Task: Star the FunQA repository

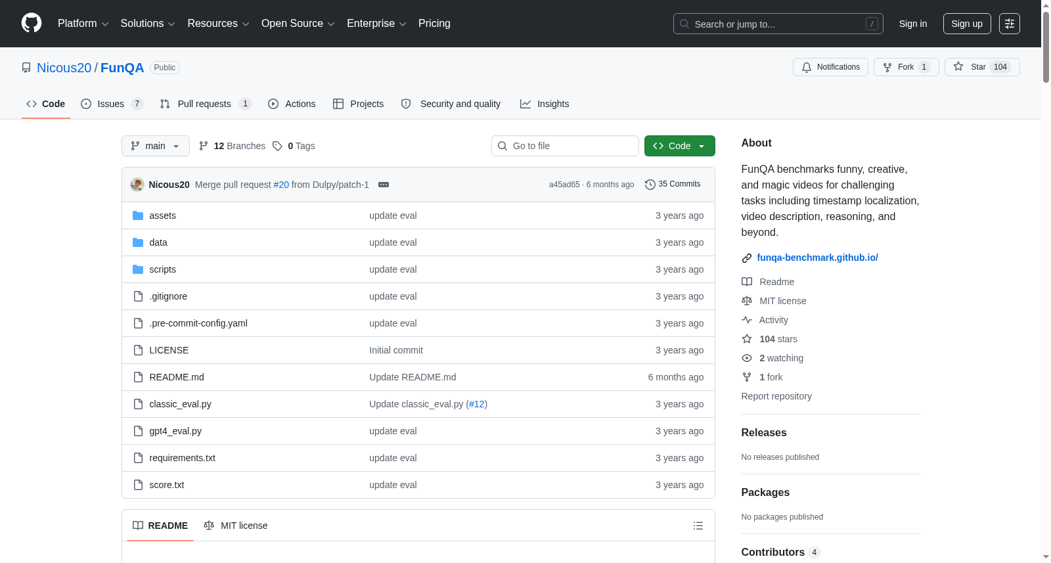Action: tap(981, 67)
